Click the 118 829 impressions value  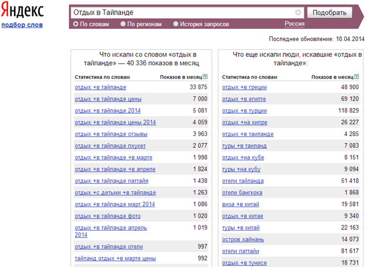[348, 110]
